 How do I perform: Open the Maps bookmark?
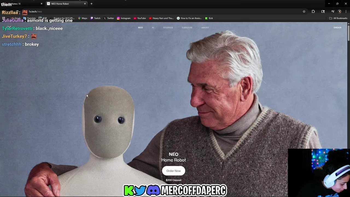tap(83, 18)
